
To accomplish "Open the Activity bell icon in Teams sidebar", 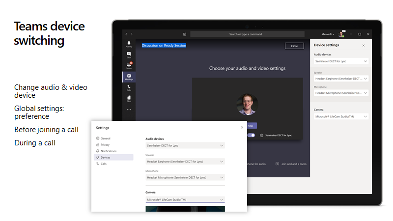I will (129, 44).
